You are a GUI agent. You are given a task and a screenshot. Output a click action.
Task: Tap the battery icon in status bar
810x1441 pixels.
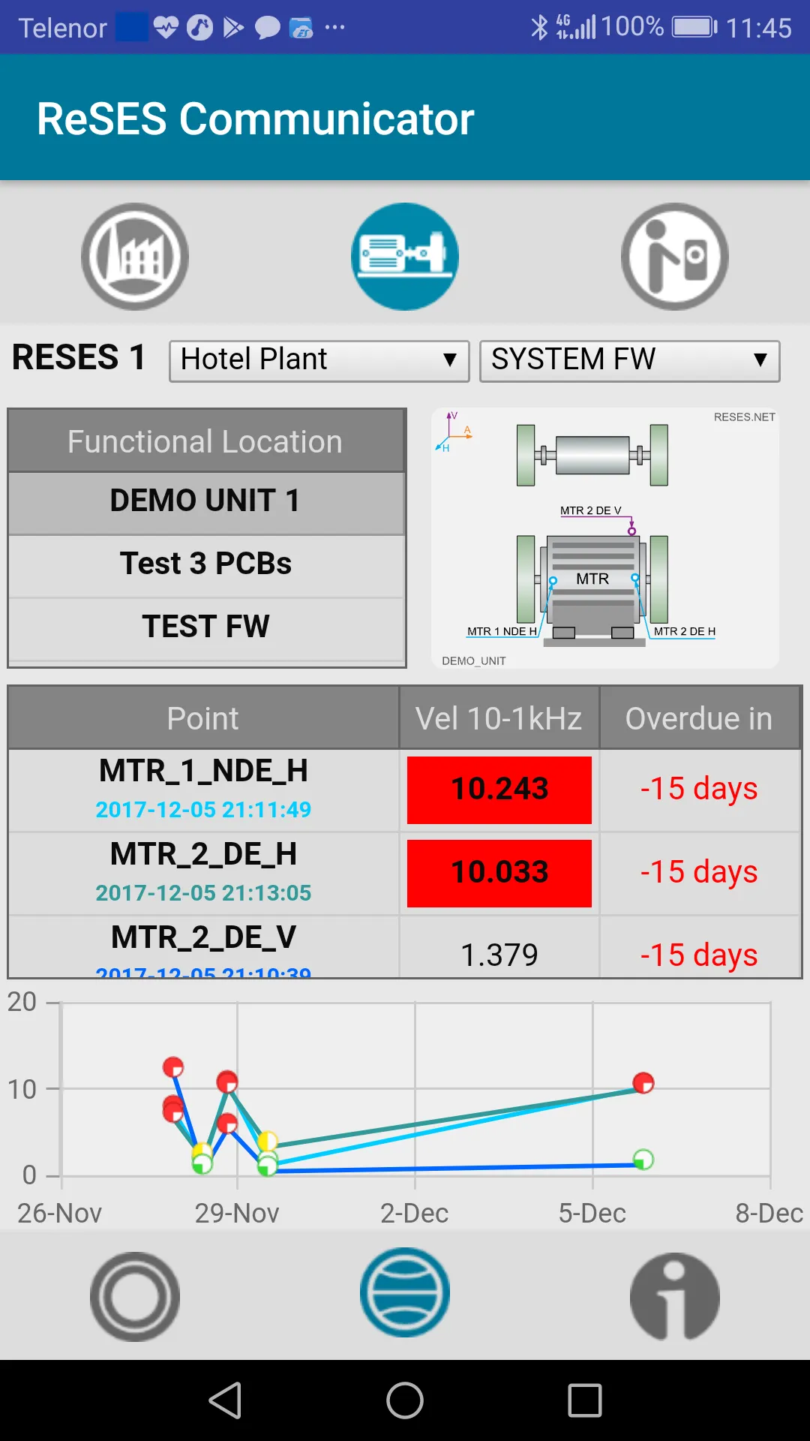[694, 28]
